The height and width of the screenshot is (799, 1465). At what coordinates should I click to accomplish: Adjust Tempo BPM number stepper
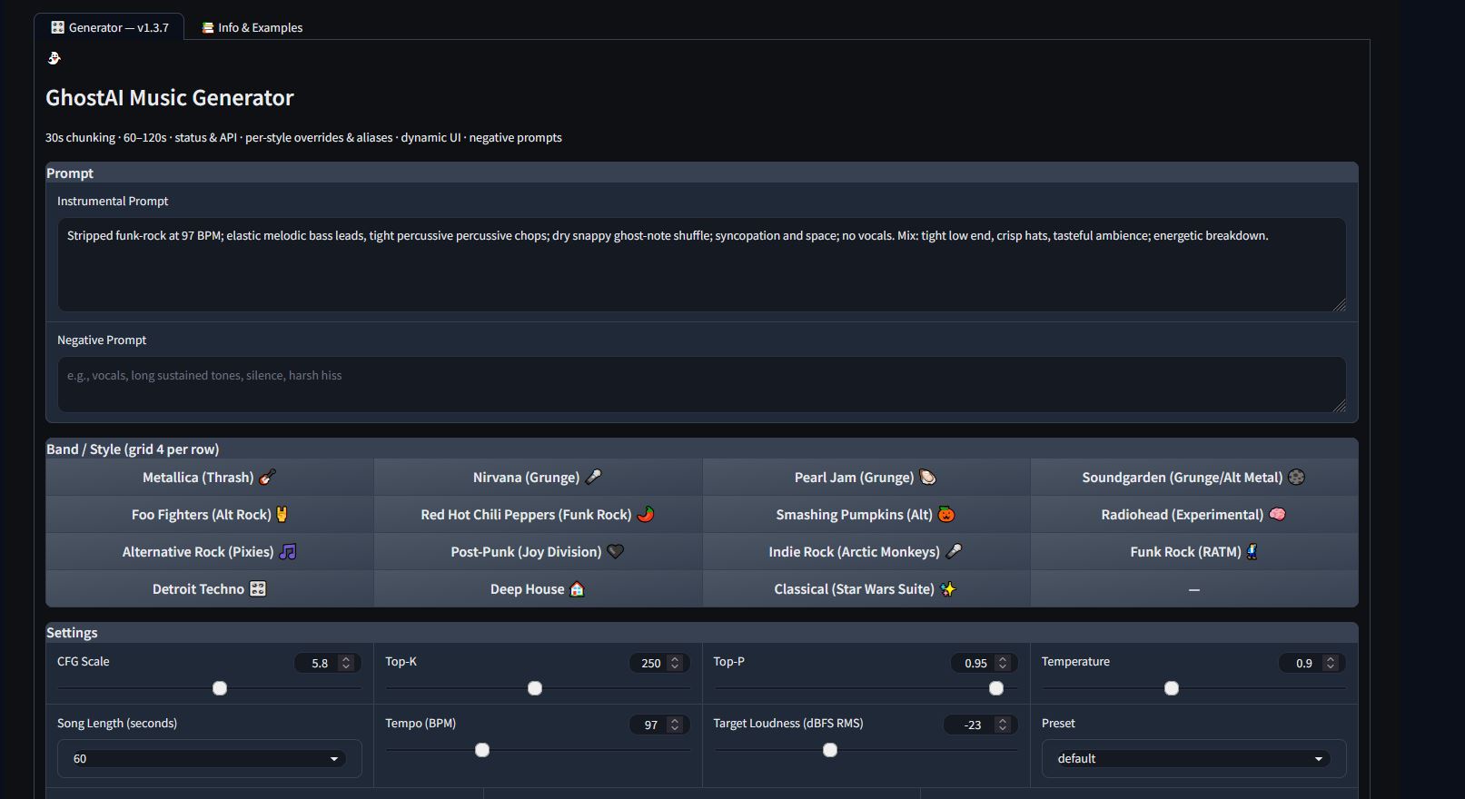pyautogui.click(x=674, y=725)
